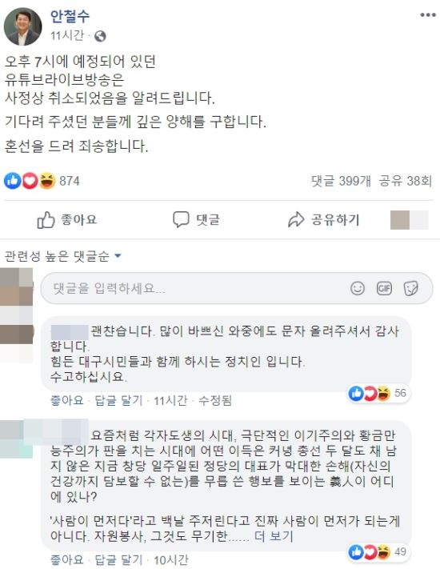Open the profile switcher beside 공유하기
This screenshot has height=569, width=440.
[x=410, y=220]
